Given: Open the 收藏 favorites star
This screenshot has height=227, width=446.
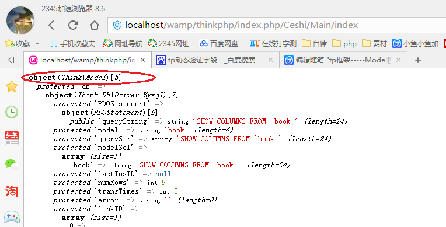Looking at the screenshot, I should pyautogui.click(x=9, y=43).
